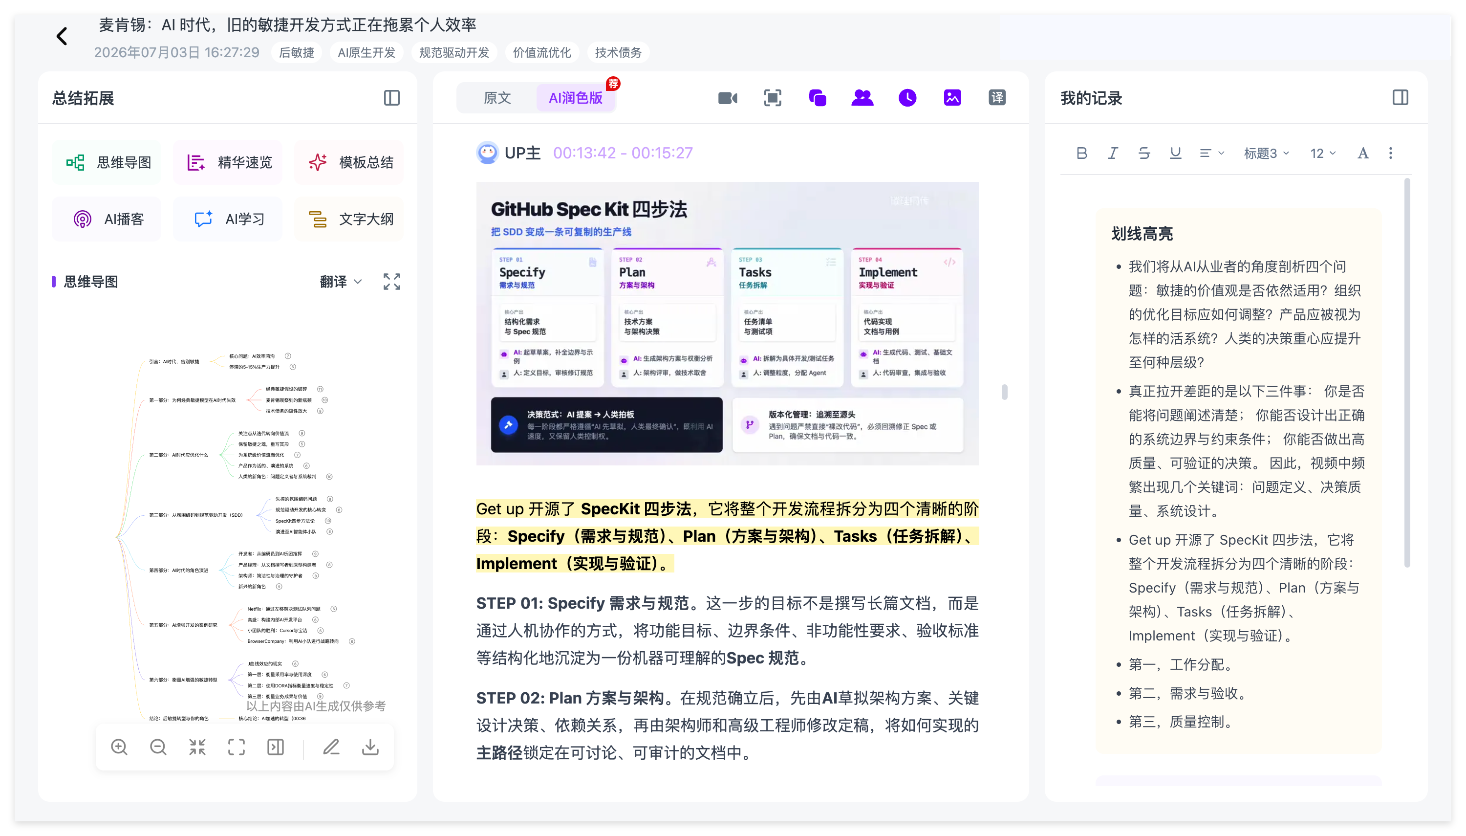1466x836 pixels.
Task: Open the 精华速览 feature
Action: coord(228,162)
